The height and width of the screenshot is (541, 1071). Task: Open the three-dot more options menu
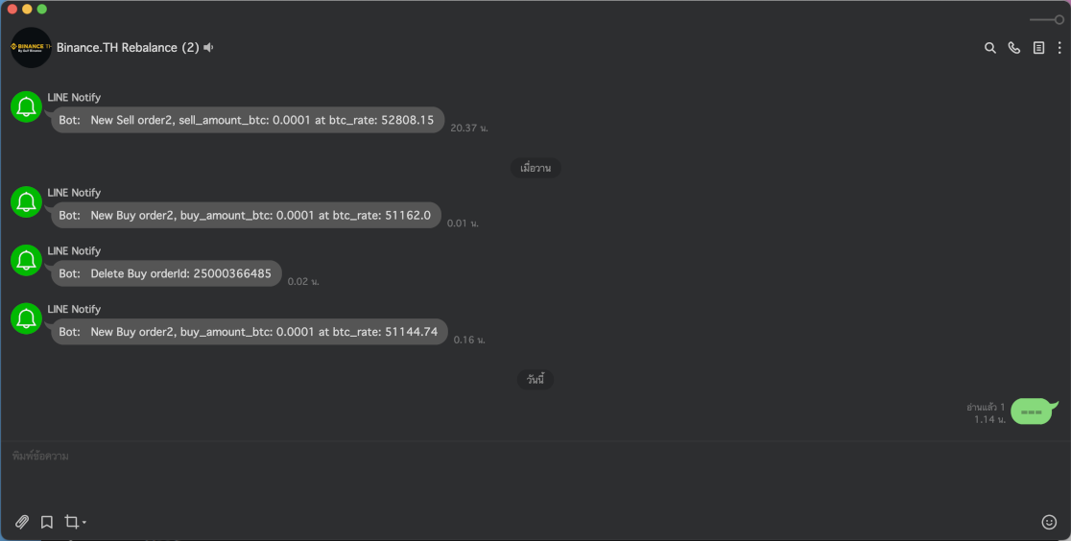(1059, 48)
